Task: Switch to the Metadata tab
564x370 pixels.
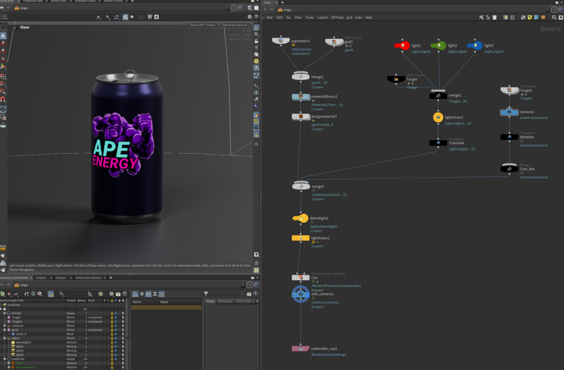Action: click(x=225, y=302)
